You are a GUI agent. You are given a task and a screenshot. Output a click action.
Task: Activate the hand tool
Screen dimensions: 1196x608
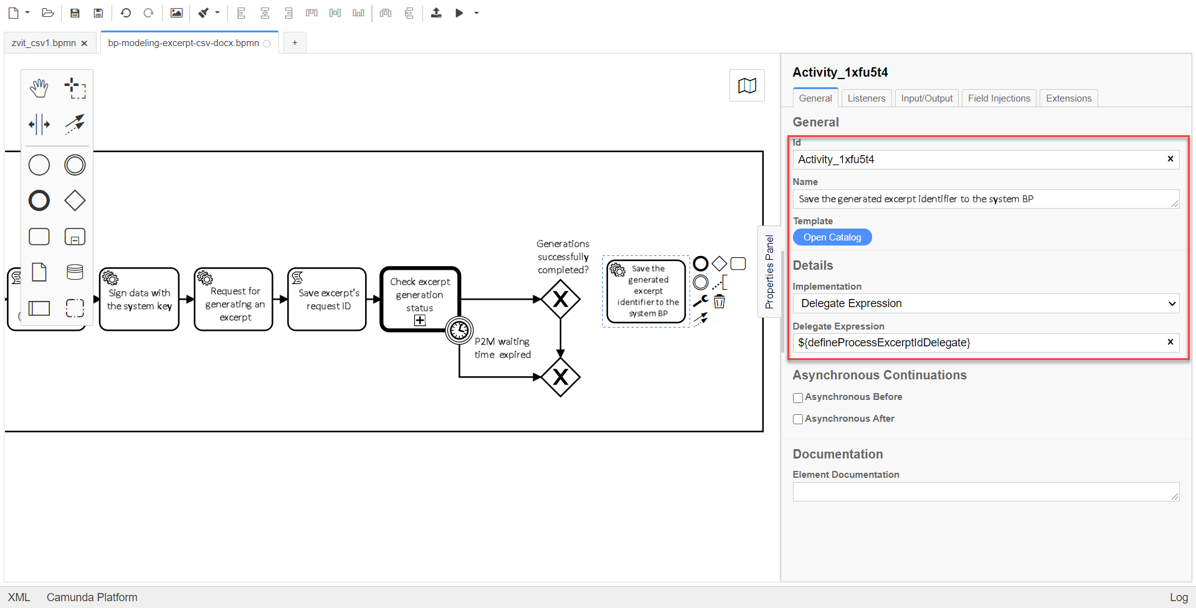pyautogui.click(x=39, y=88)
